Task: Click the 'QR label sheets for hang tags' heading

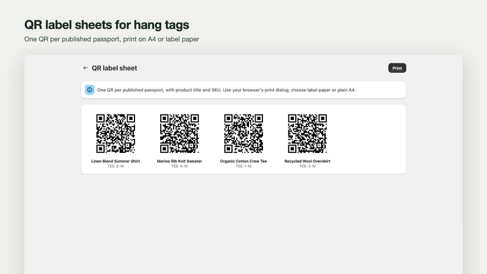Action: coord(107,25)
